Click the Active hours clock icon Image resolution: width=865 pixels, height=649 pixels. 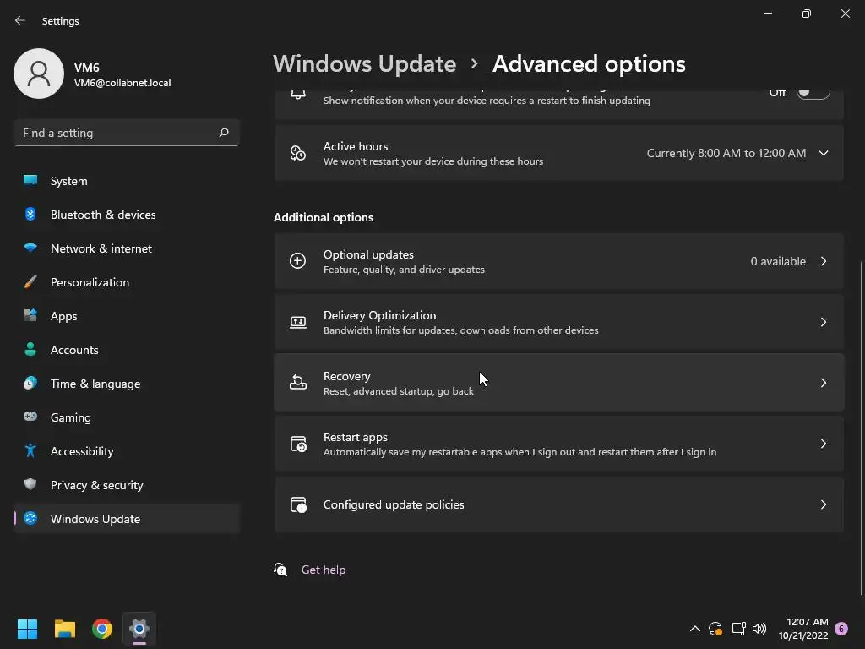click(298, 153)
